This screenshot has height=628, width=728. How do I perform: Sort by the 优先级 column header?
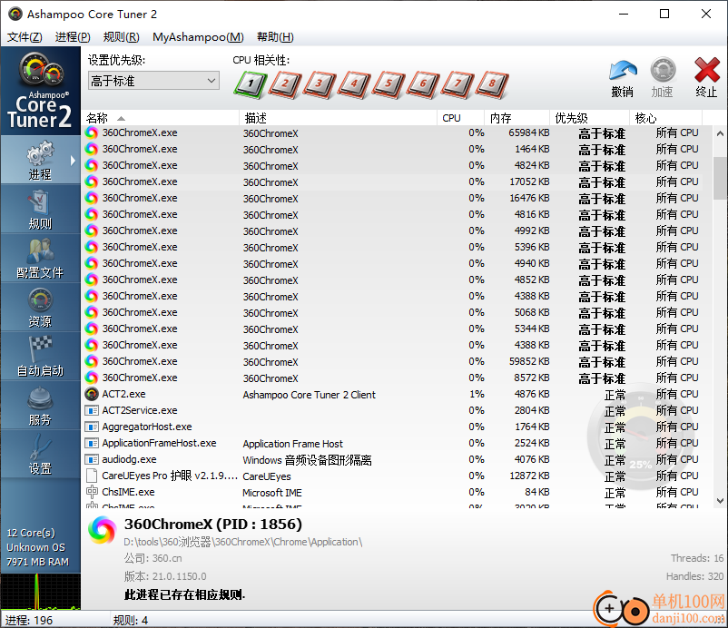coord(589,118)
